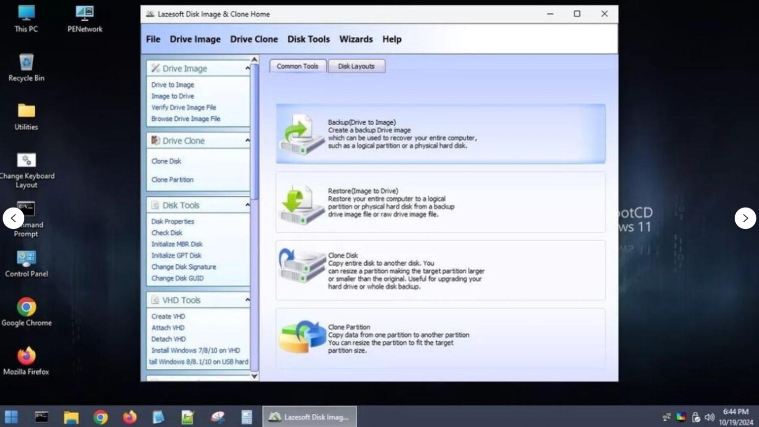Click the VHD Tools panel header icon
The height and width of the screenshot is (427, 759).
(155, 300)
